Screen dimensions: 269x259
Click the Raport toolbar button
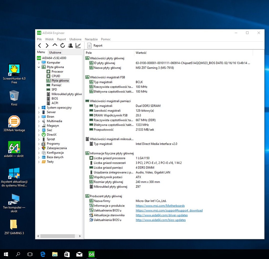95,46
